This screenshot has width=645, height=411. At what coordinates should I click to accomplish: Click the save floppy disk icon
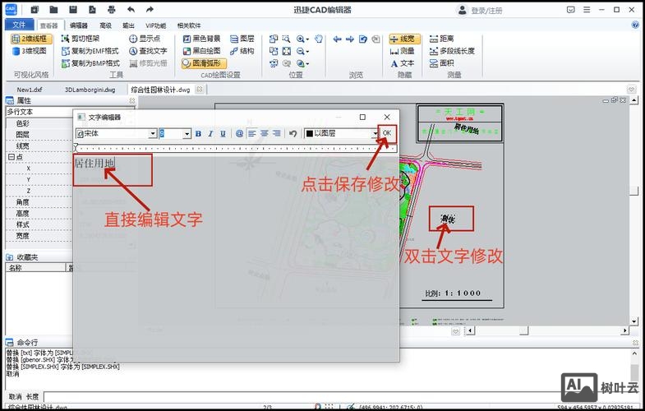tap(73, 10)
